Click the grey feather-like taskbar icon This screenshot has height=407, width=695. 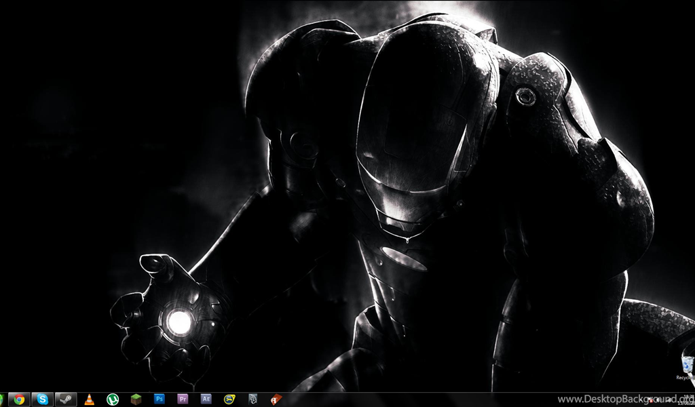coord(253,400)
